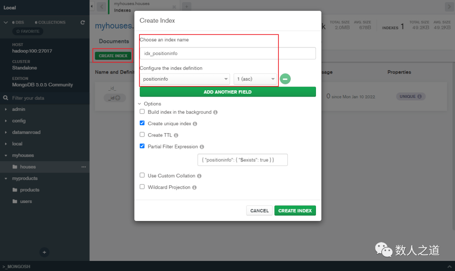The image size is (455, 271).
Task: Click the info icon beside Partial Filter Expression
Action: pos(202,146)
